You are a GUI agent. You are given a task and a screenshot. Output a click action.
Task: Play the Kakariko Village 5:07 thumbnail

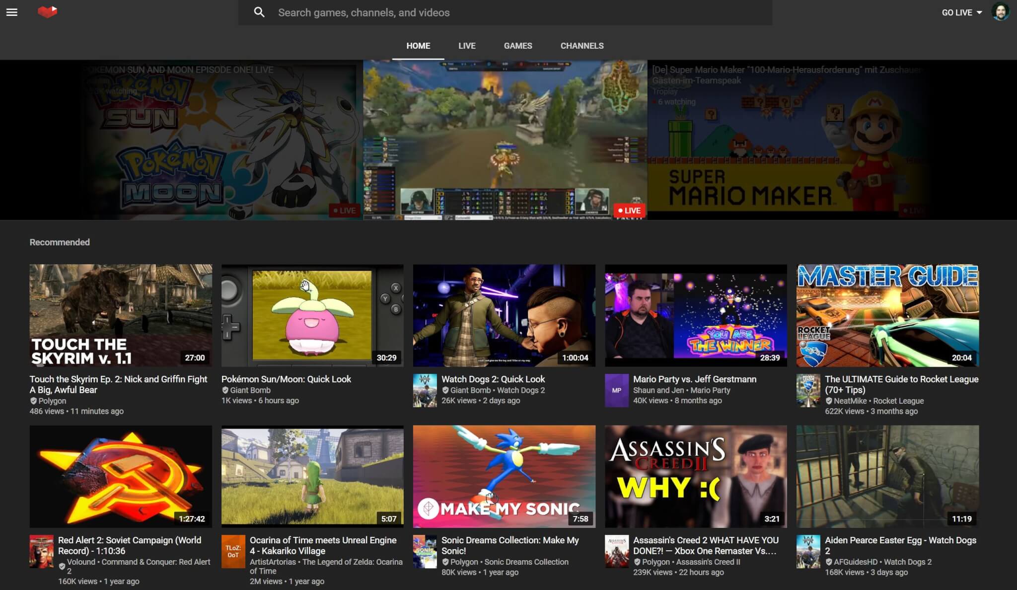[x=312, y=476]
